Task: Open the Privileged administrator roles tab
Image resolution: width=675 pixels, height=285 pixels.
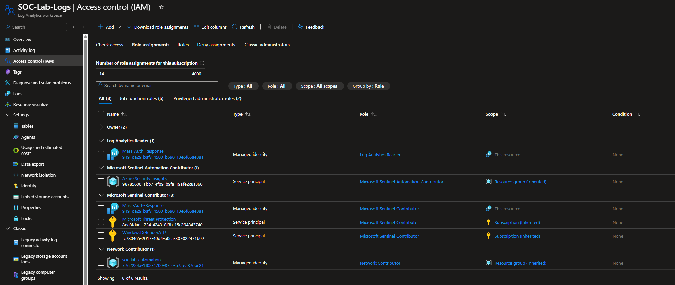Action: (207, 99)
